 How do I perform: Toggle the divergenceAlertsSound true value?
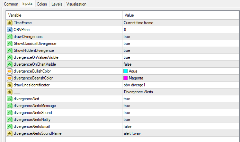pos(127,113)
